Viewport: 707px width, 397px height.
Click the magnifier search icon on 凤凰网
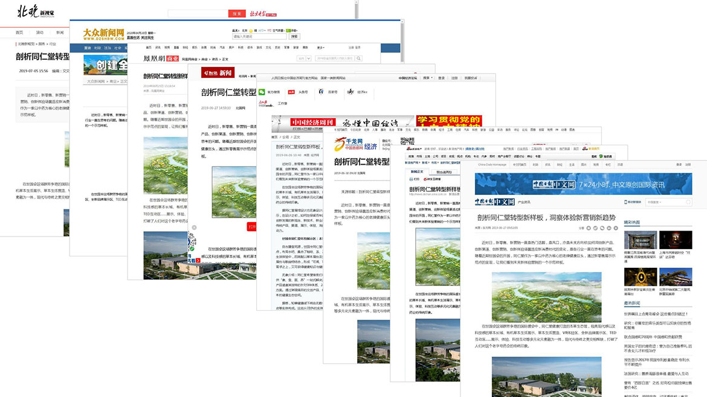(358, 59)
